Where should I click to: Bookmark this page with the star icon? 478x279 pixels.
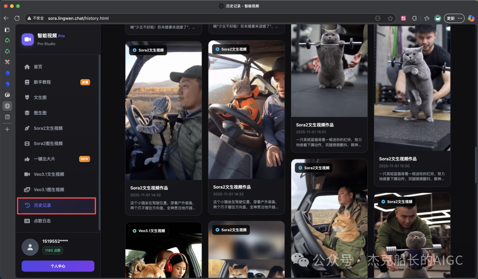pyautogui.click(x=390, y=18)
